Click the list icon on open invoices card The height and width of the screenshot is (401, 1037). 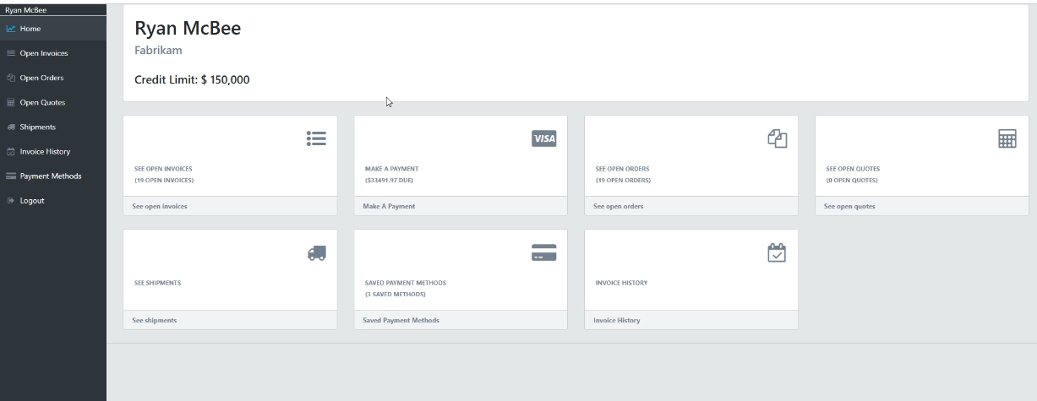[x=316, y=138]
